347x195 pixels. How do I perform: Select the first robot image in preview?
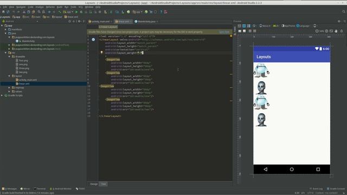click(261, 70)
